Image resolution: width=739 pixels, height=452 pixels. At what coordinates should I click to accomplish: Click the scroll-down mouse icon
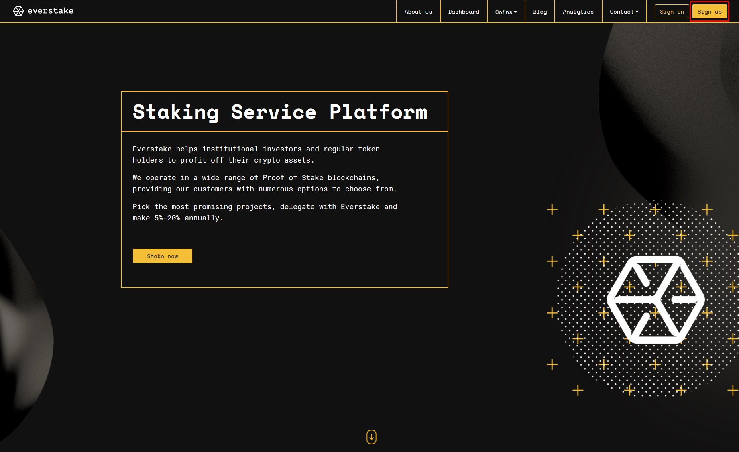coord(371,437)
